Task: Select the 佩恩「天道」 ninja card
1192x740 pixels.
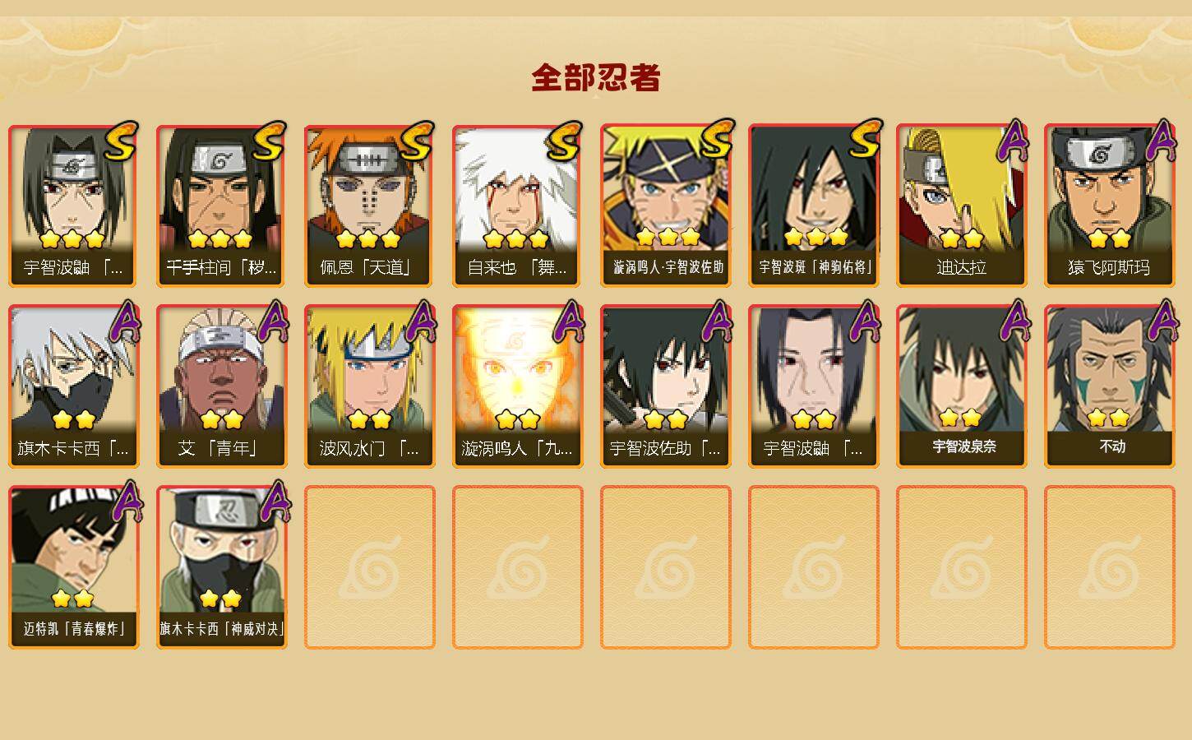Action: tap(369, 206)
